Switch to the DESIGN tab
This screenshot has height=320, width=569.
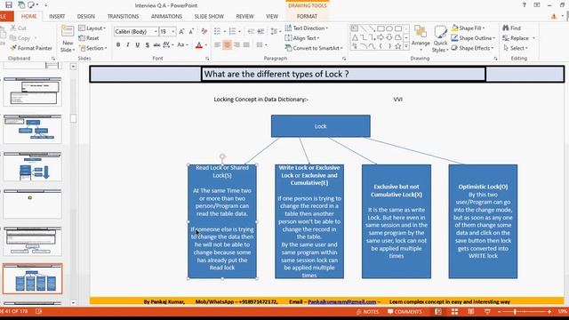point(86,16)
